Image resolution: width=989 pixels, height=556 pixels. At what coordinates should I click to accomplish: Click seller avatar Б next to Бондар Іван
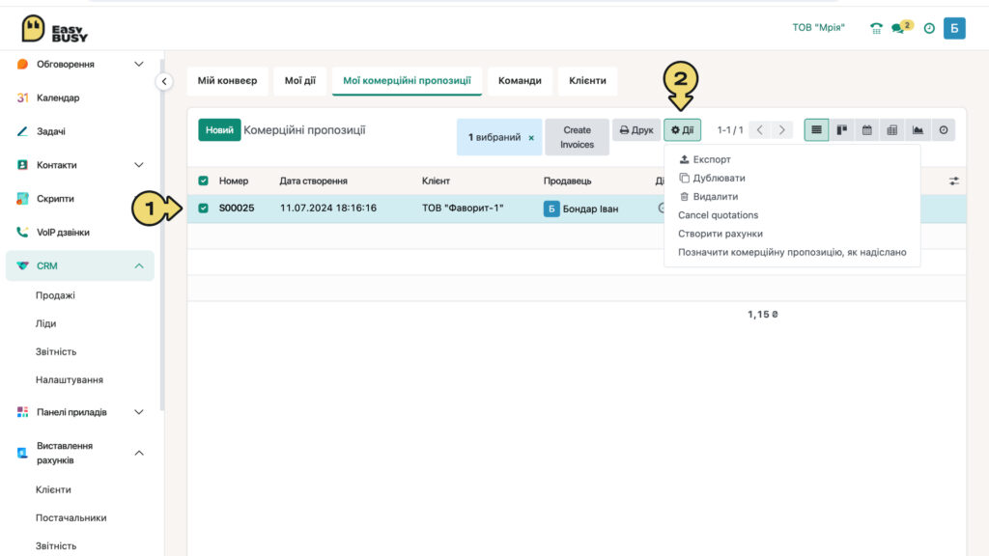(x=551, y=208)
